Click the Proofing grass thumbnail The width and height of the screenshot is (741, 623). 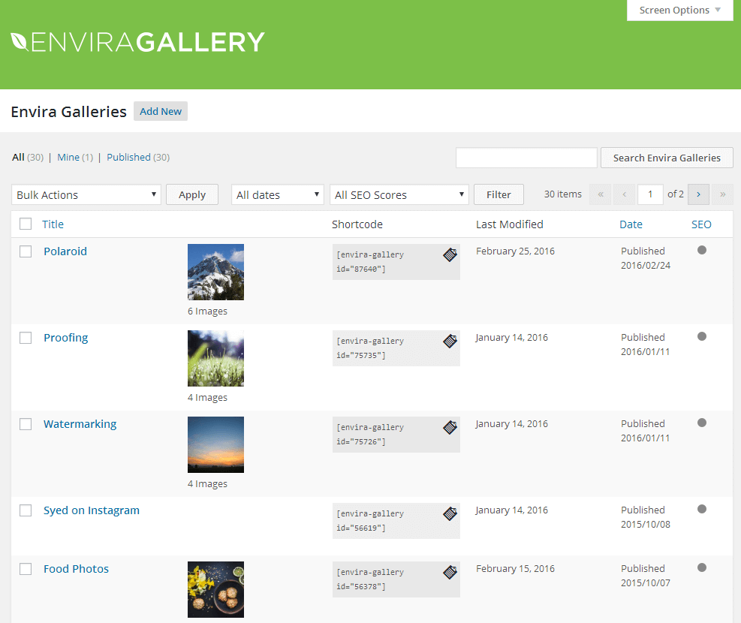[x=215, y=359]
